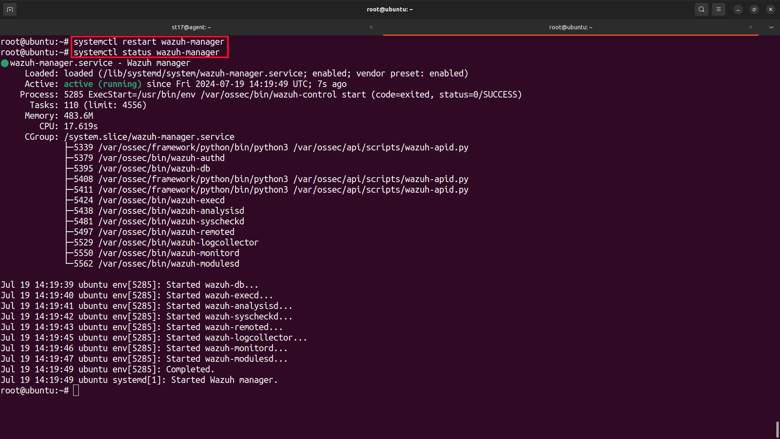This screenshot has height=439, width=780.
Task: Expand the tab list dropdown arrow
Action: [x=771, y=27]
